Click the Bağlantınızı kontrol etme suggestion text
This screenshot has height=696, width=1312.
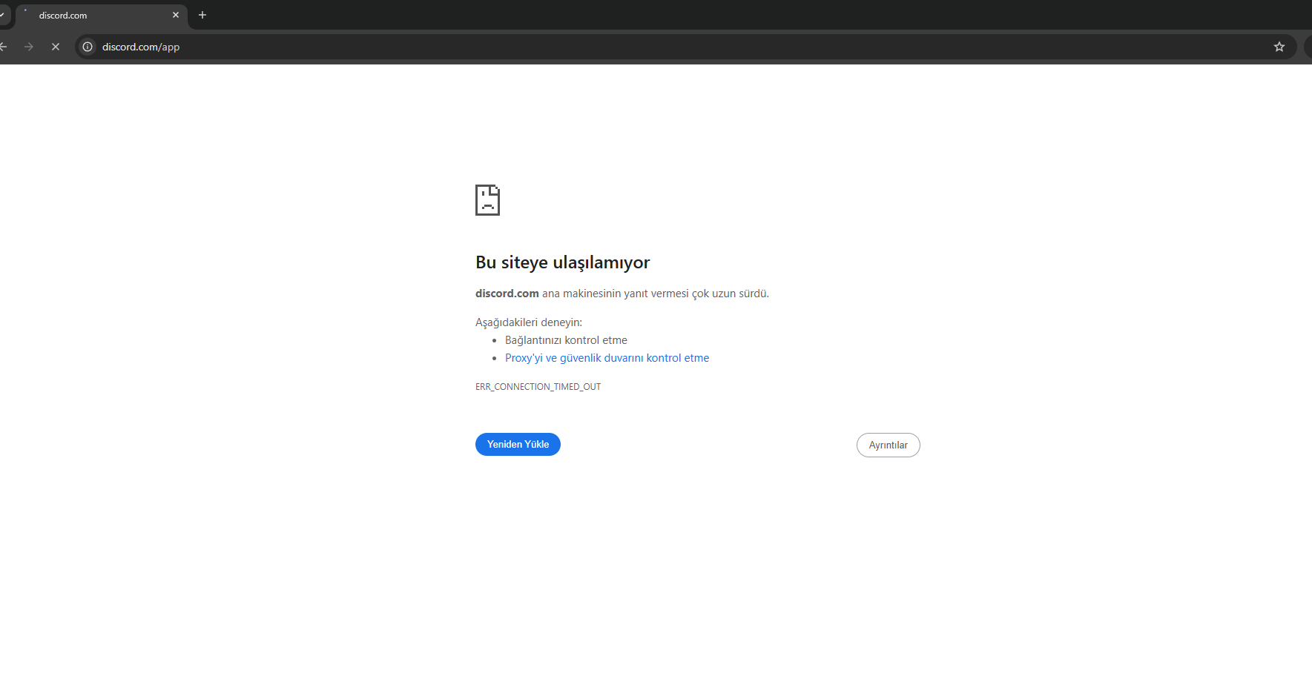point(566,340)
